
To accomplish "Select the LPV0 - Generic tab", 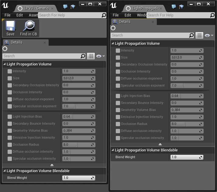I will click(36, 8).
